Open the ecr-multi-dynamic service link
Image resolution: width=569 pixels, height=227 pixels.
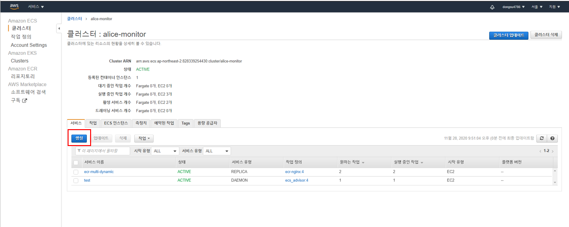click(x=99, y=172)
